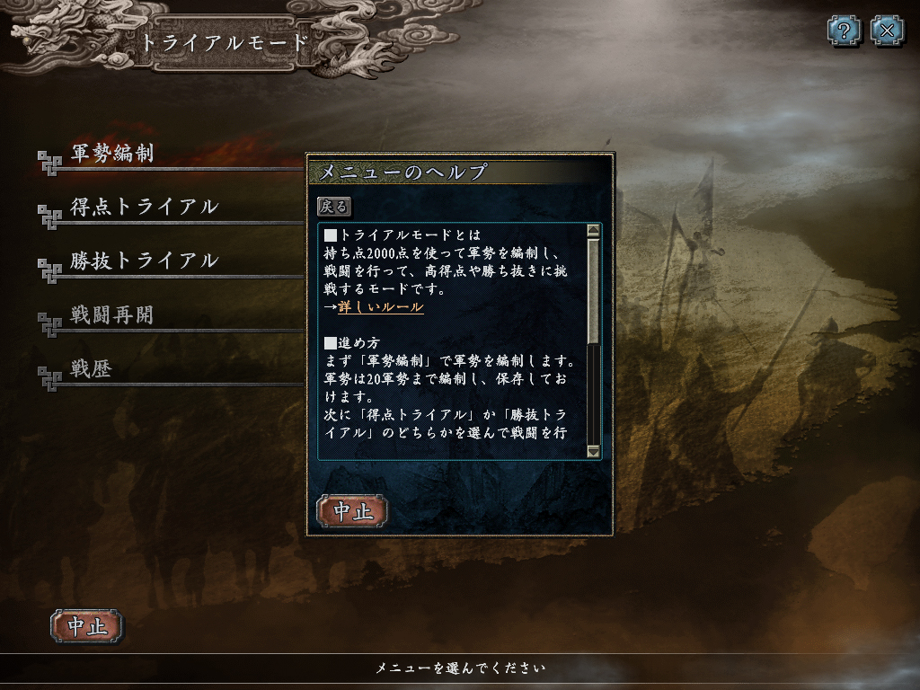Open the 戦歴 battle history entry

click(x=91, y=368)
